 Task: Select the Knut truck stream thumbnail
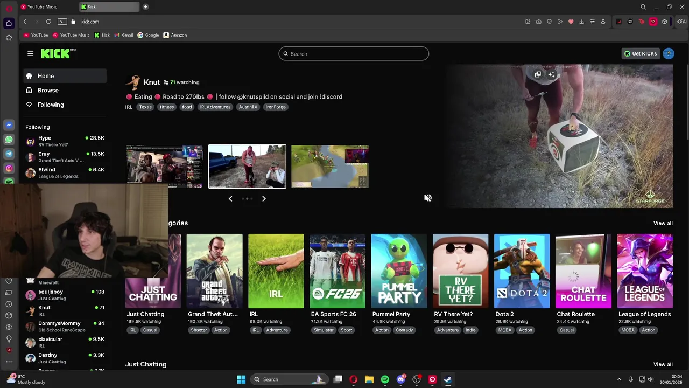click(247, 167)
